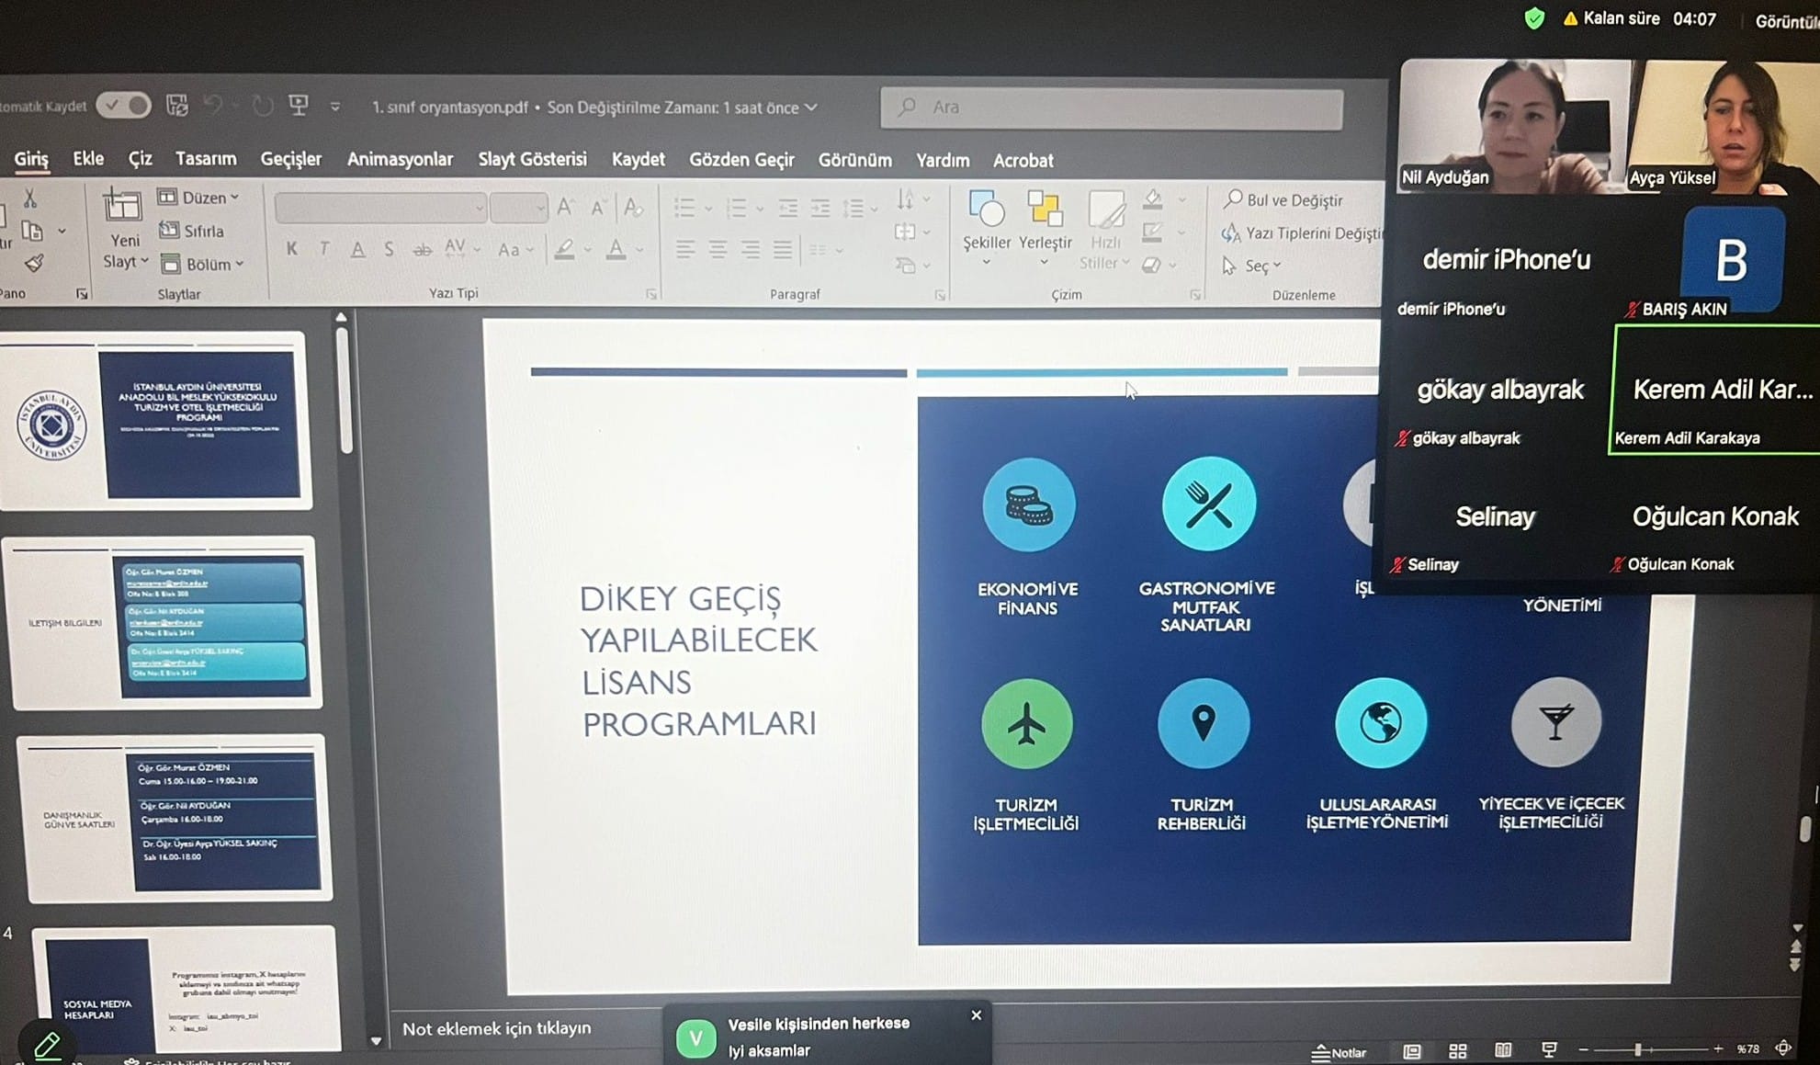Switch to slide sorter view icon
The image size is (1820, 1065).
tap(1457, 1050)
